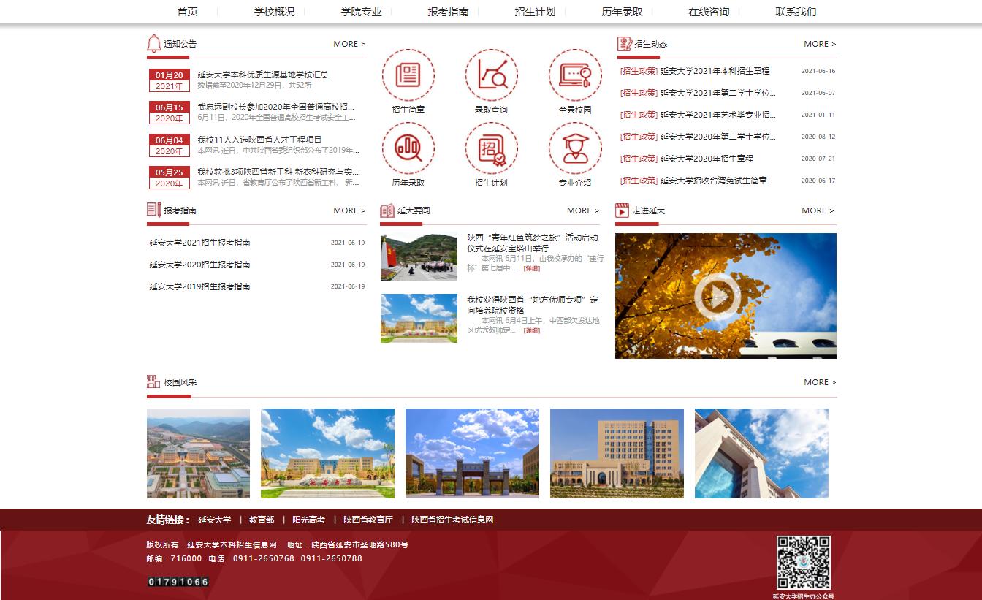Scan the WeChat QR code image
Image resolution: width=982 pixels, height=600 pixels.
click(803, 562)
